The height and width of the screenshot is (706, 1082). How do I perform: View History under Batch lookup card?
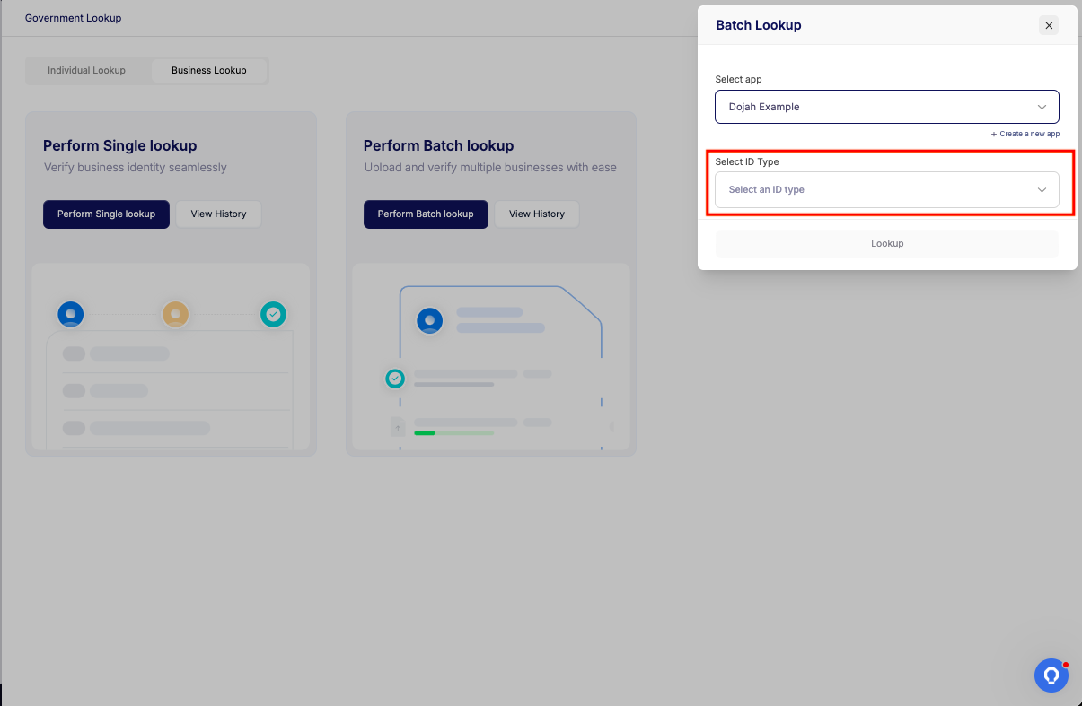[536, 214]
